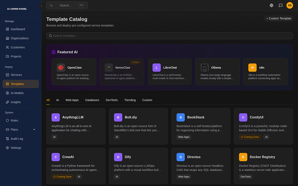
Task: Click the n8n orange N icon
Action: click(252, 68)
